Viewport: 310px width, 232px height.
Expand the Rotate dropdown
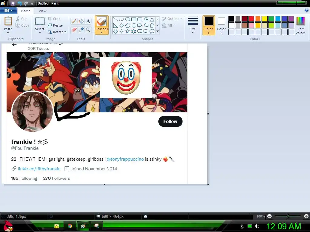(65, 32)
